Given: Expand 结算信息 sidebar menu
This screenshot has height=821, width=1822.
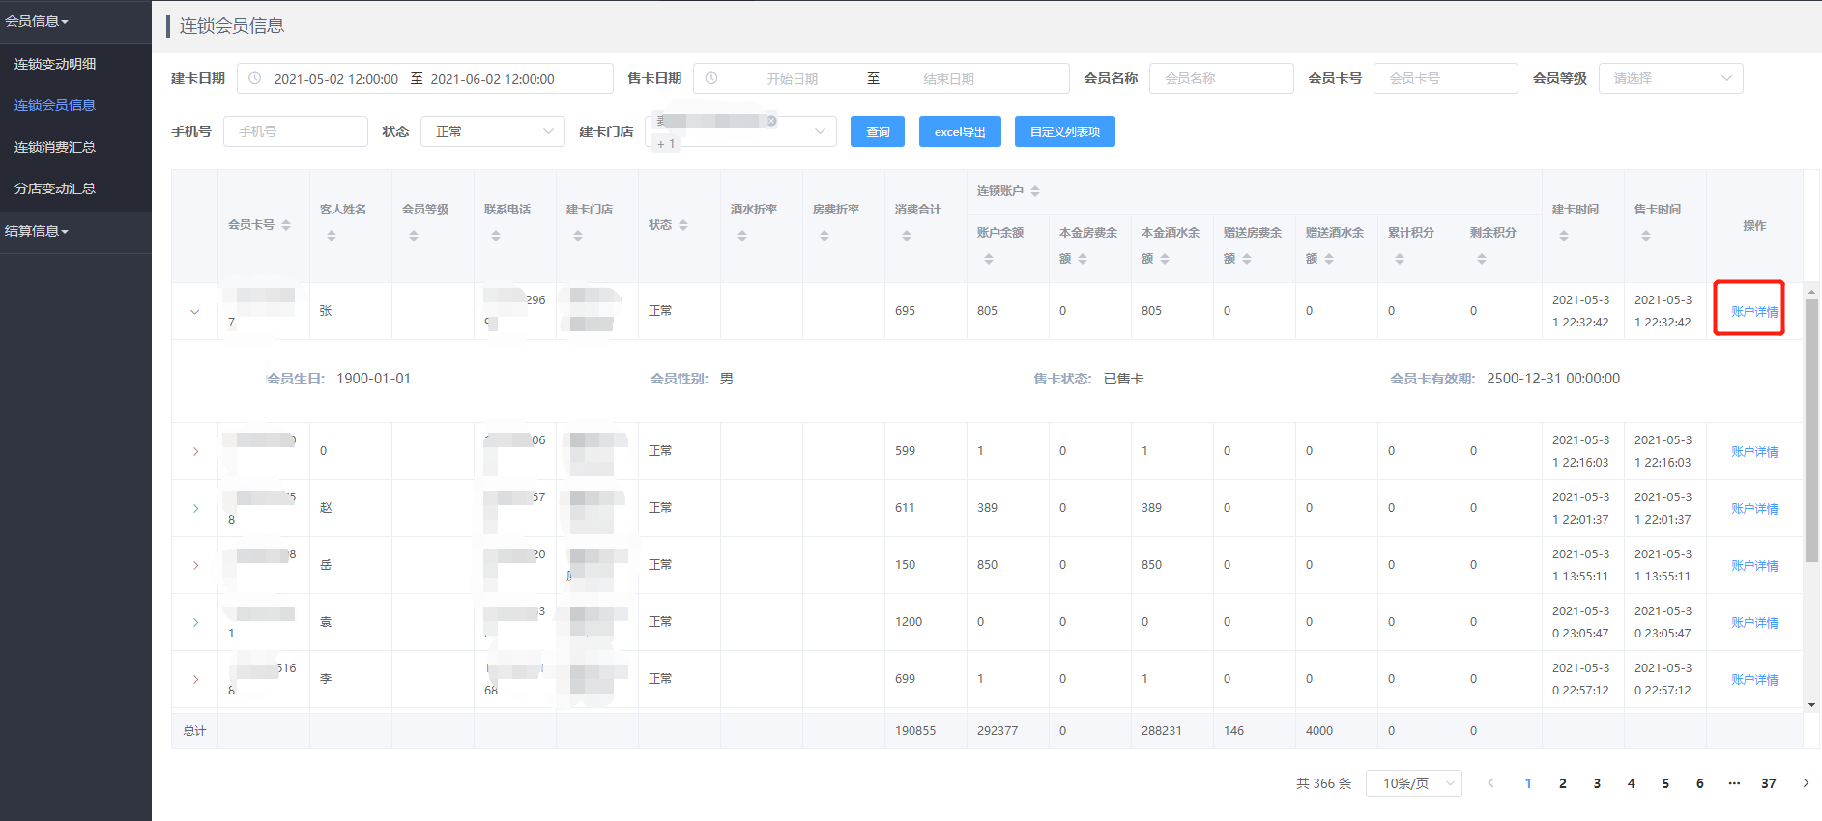Looking at the screenshot, I should (75, 231).
